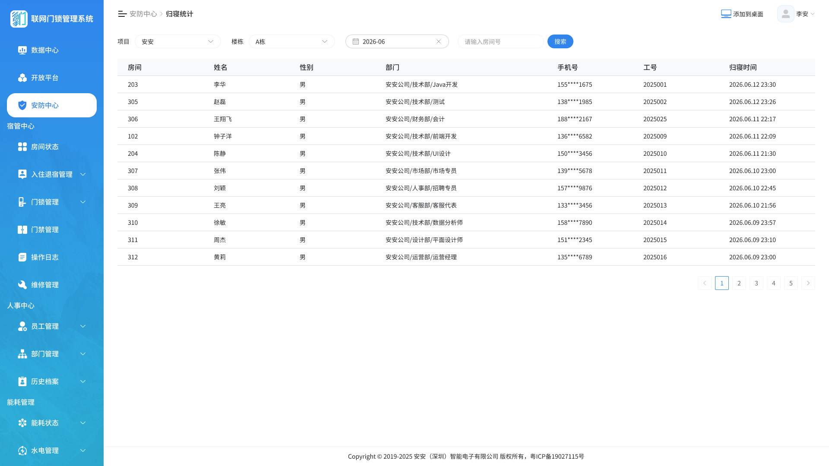Click the user avatar icon
The image size is (829, 466).
point(786,14)
